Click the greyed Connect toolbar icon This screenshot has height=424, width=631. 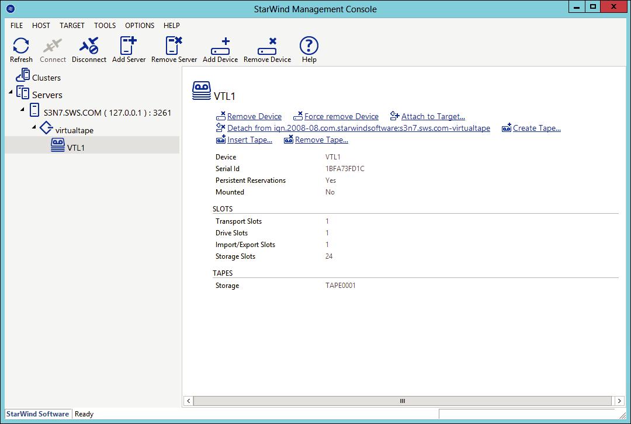pos(53,46)
